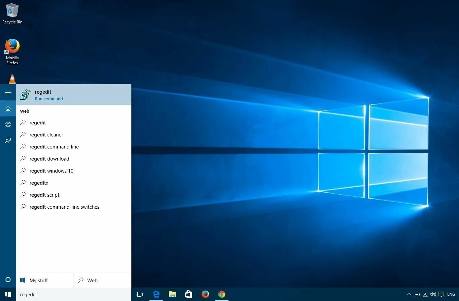Open Firefox from the taskbar
The width and height of the screenshot is (459, 301).
205,294
